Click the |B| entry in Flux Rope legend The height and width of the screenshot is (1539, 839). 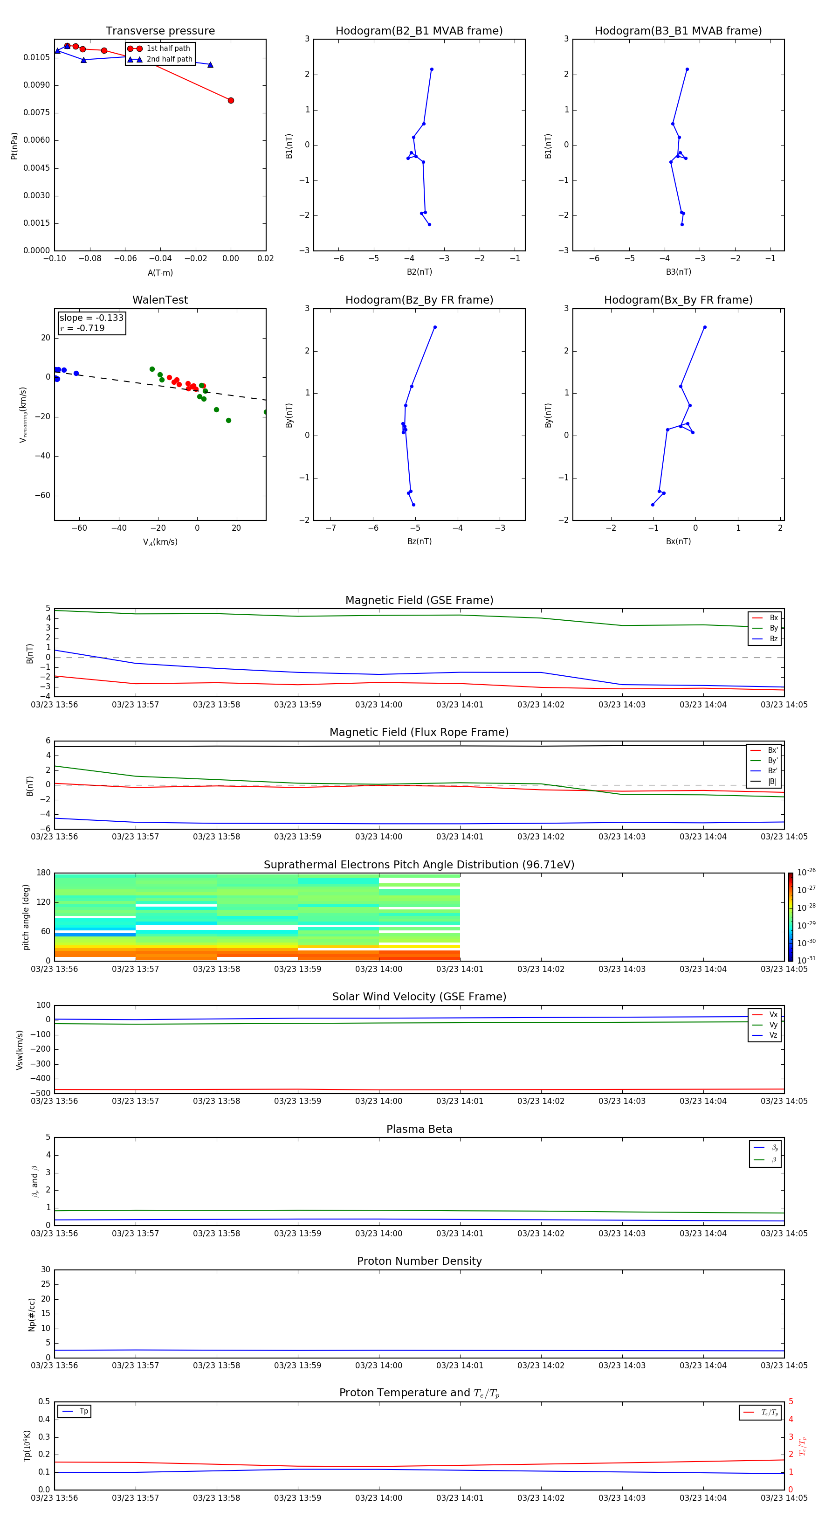coord(764,782)
